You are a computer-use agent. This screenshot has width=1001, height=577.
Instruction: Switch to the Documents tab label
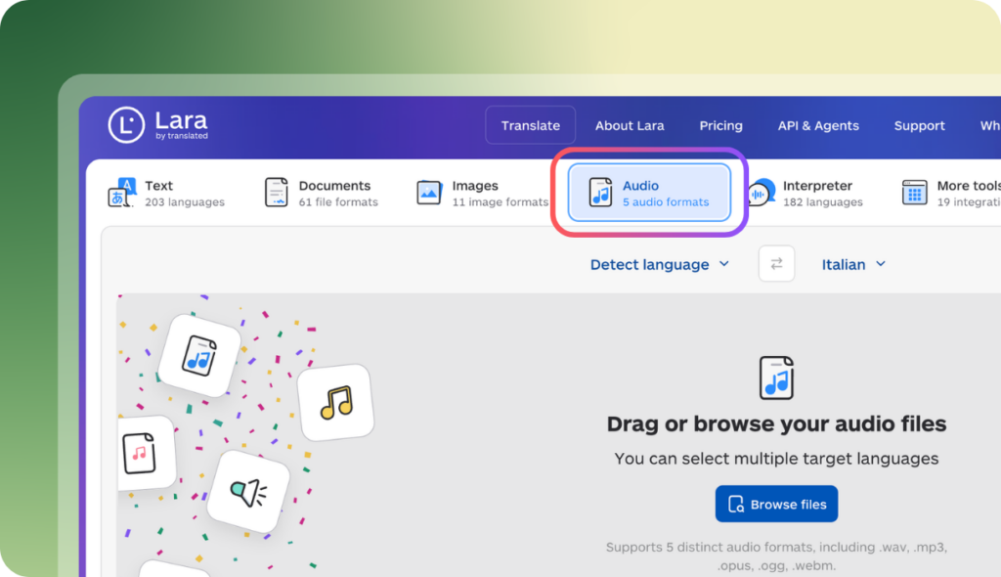334,185
